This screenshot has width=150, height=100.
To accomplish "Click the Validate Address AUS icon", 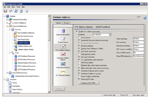I will pos(15,46).
